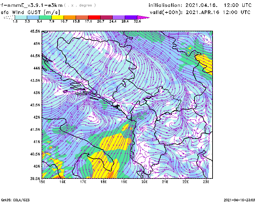This screenshot has height=202, width=262.
Task: Click the legend value 7.9
Action: (52, 21)
